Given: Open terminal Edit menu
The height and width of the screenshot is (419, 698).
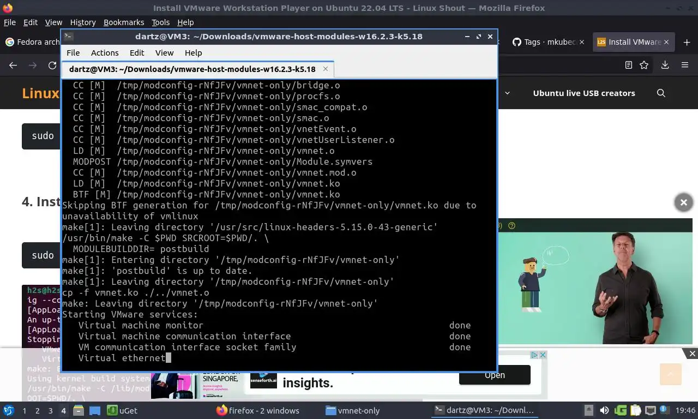Looking at the screenshot, I should click(137, 53).
